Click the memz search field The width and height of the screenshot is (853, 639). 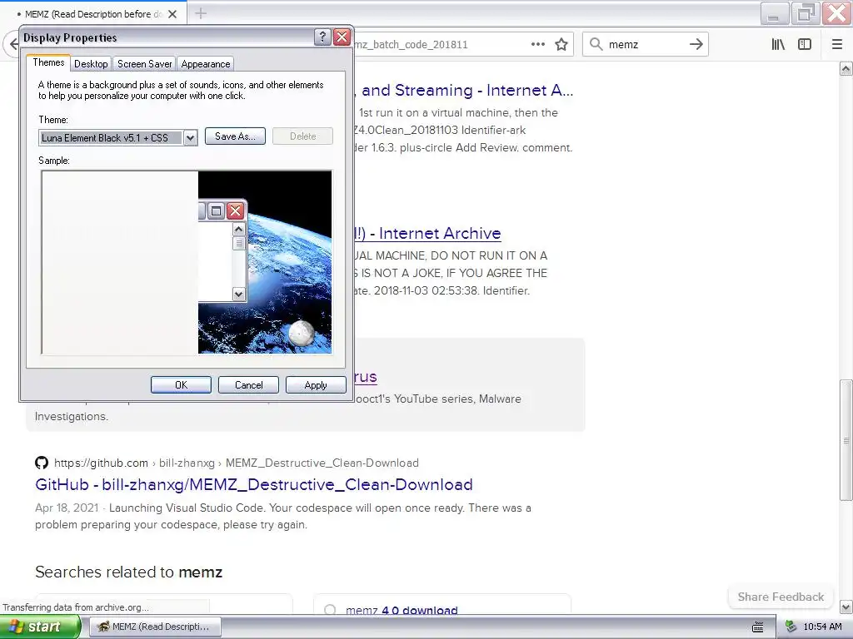pos(646,44)
